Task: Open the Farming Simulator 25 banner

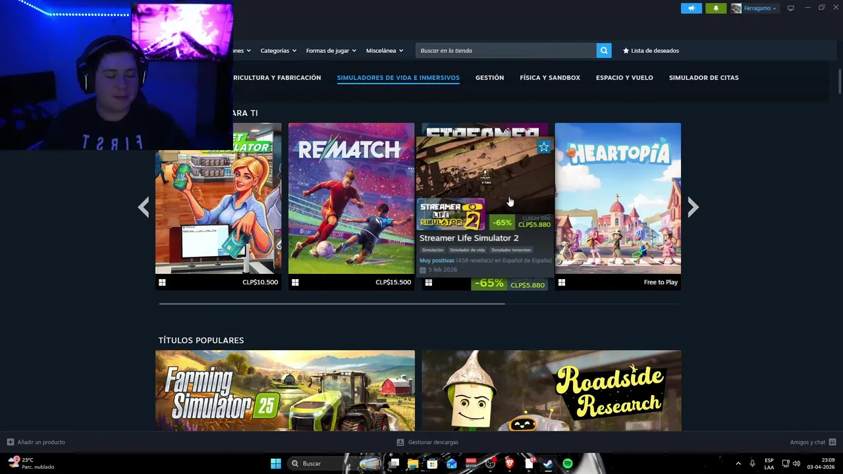Action: coord(285,390)
